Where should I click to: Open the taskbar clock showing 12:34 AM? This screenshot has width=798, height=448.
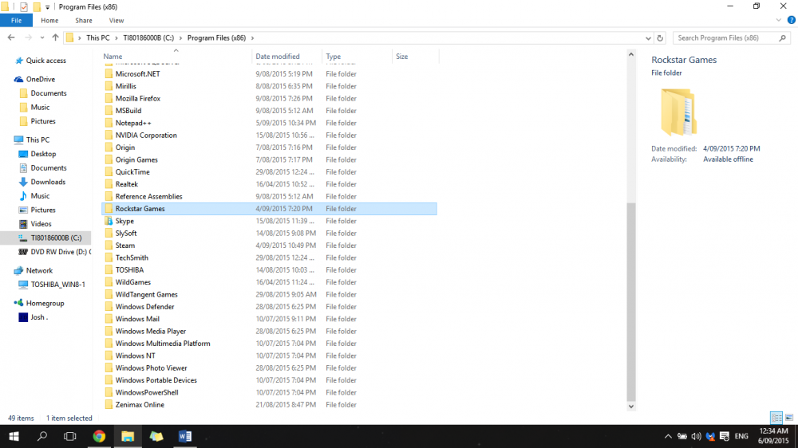point(773,436)
